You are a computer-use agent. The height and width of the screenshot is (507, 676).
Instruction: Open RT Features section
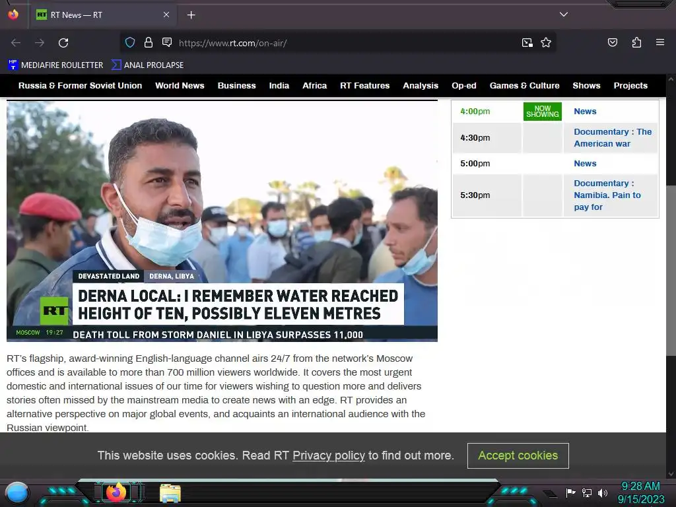click(x=364, y=85)
